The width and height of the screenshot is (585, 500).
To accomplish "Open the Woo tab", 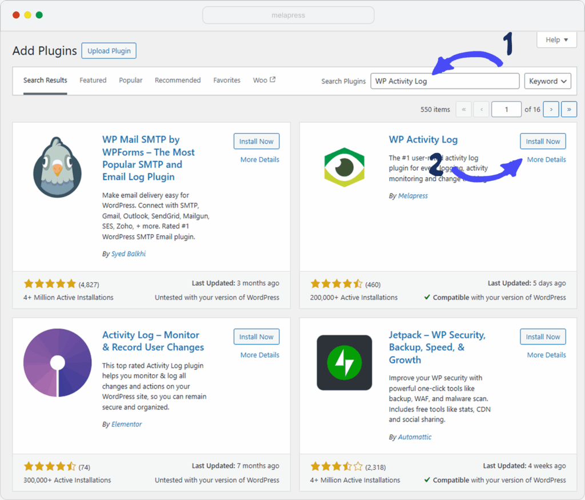I will coord(264,80).
